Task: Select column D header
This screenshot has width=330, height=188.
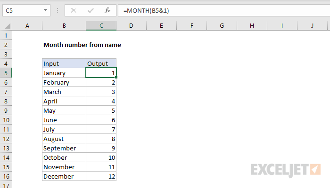Action: click(x=131, y=25)
